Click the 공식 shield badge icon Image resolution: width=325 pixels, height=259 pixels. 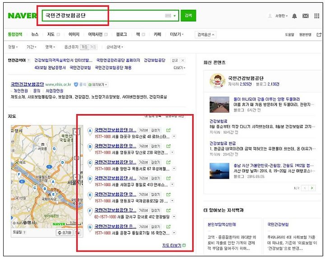coord(76,84)
